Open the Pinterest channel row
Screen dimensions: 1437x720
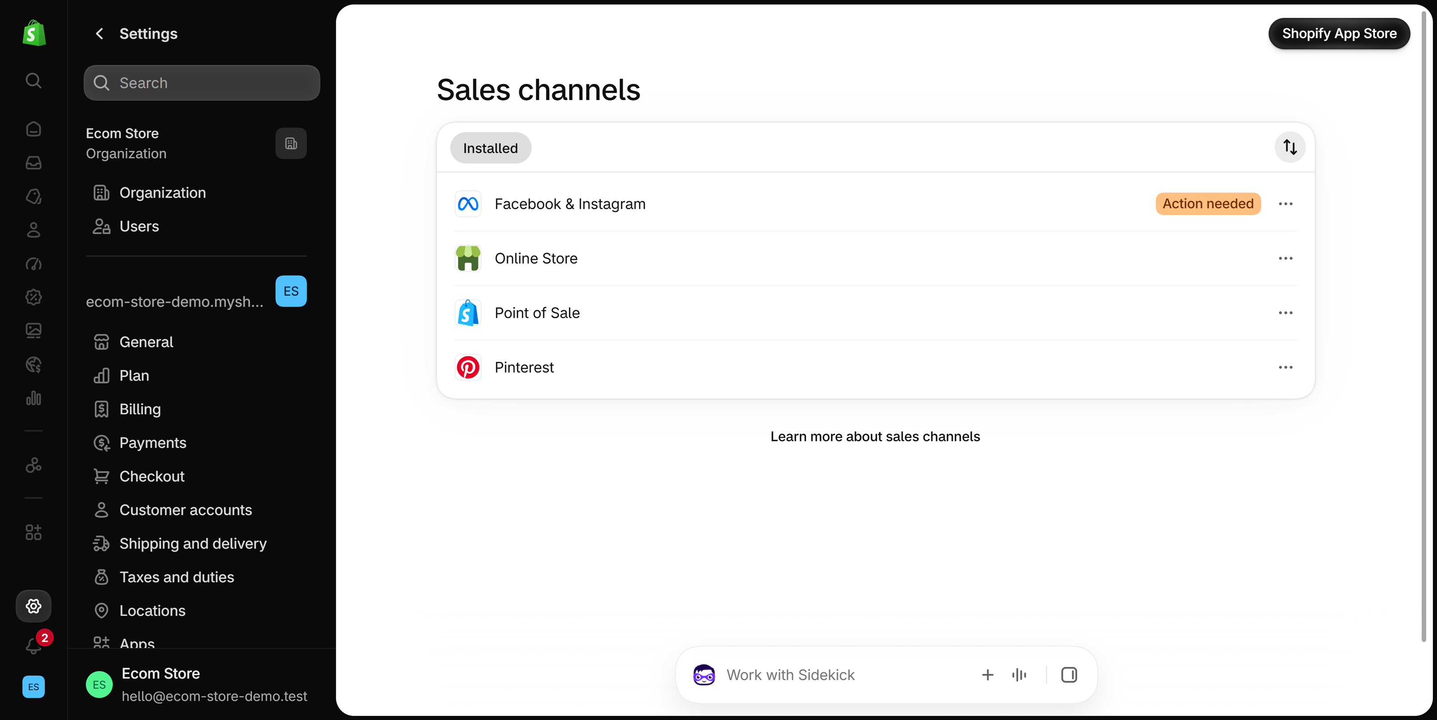click(x=875, y=368)
